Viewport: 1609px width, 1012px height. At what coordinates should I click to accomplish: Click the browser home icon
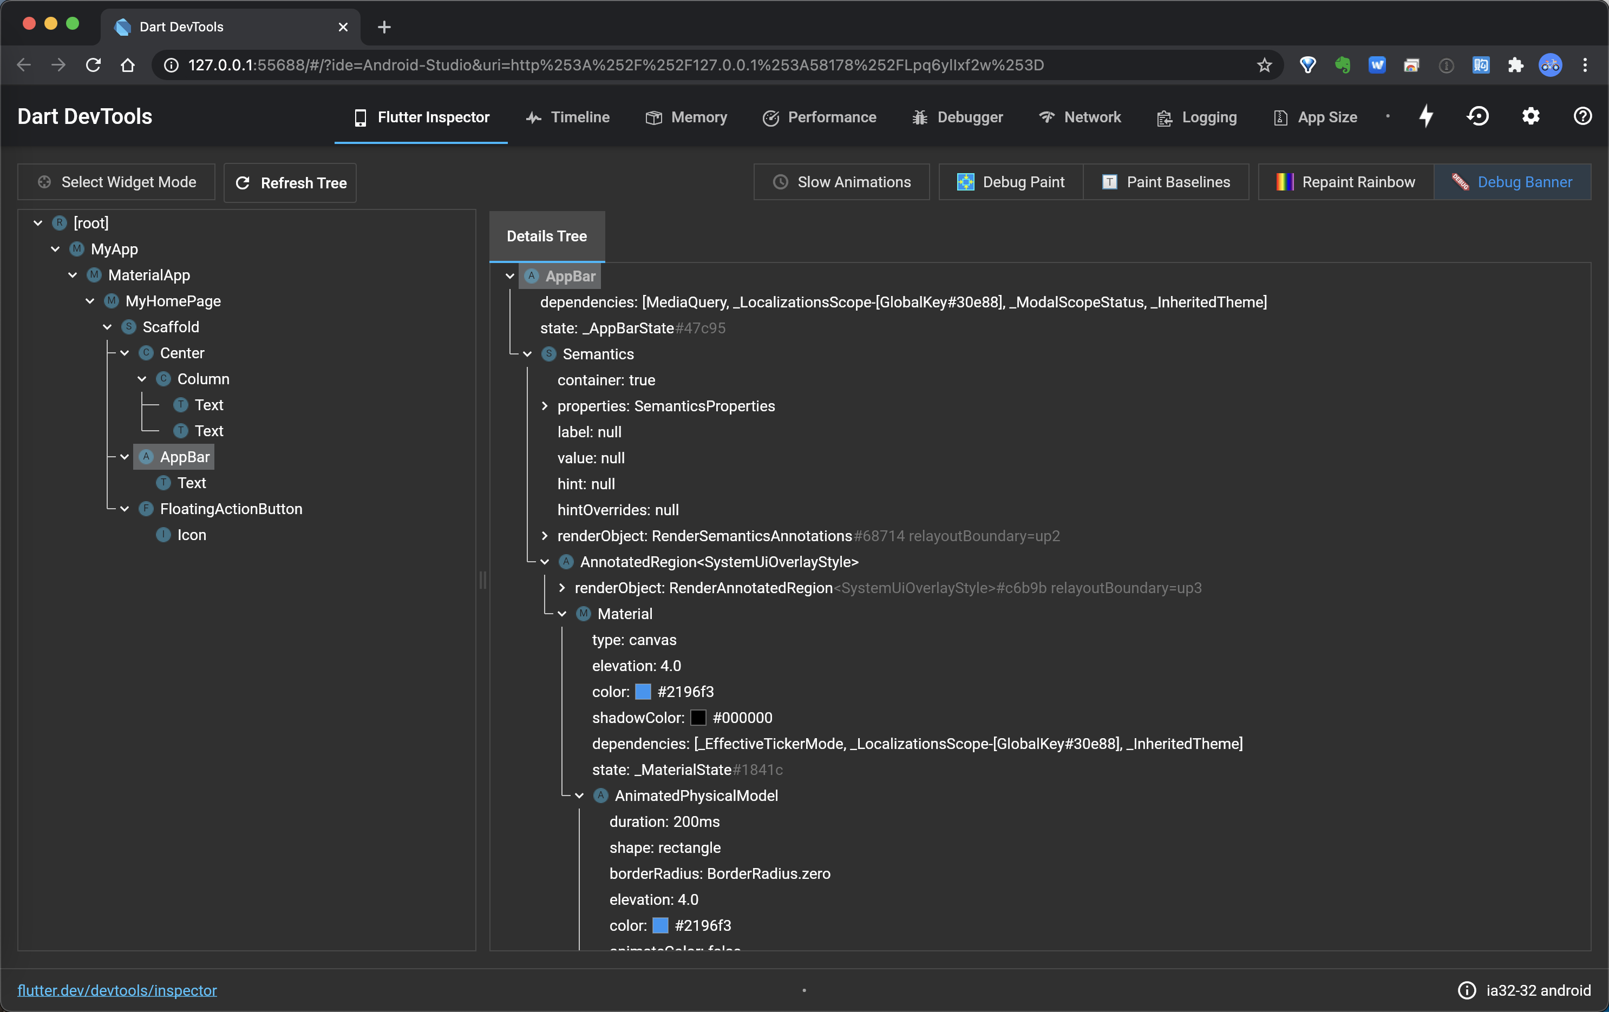click(128, 65)
